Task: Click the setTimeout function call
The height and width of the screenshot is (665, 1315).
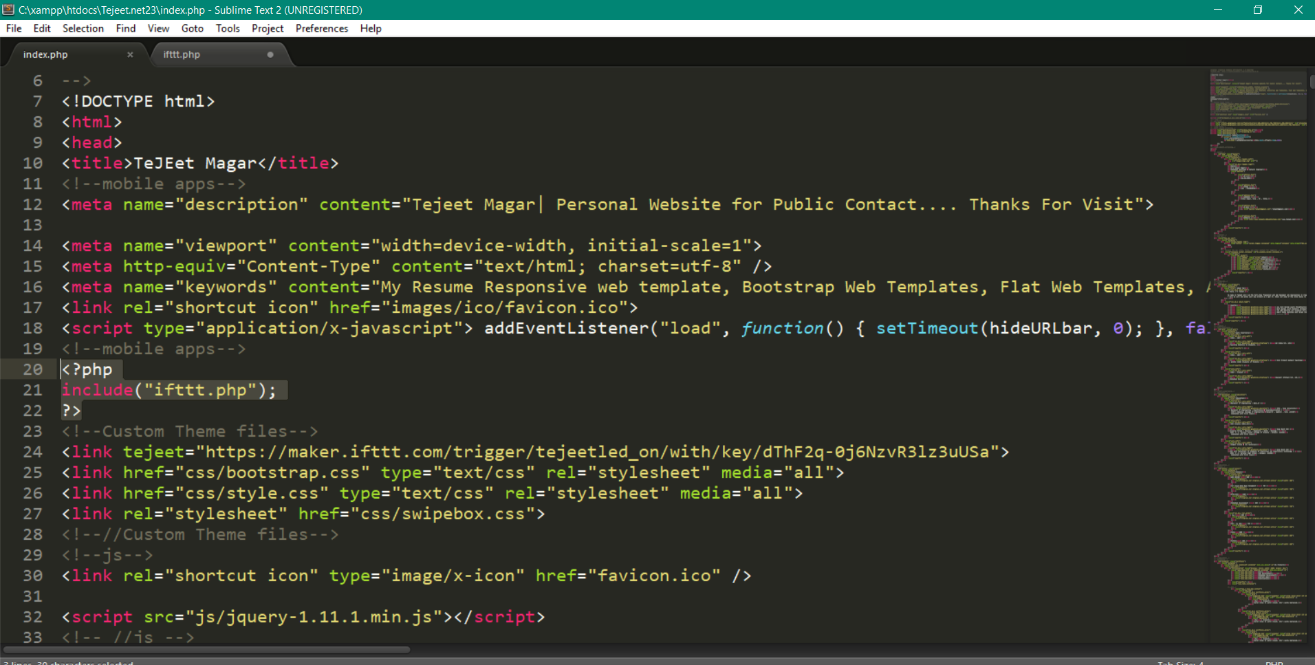Action: [x=927, y=328]
